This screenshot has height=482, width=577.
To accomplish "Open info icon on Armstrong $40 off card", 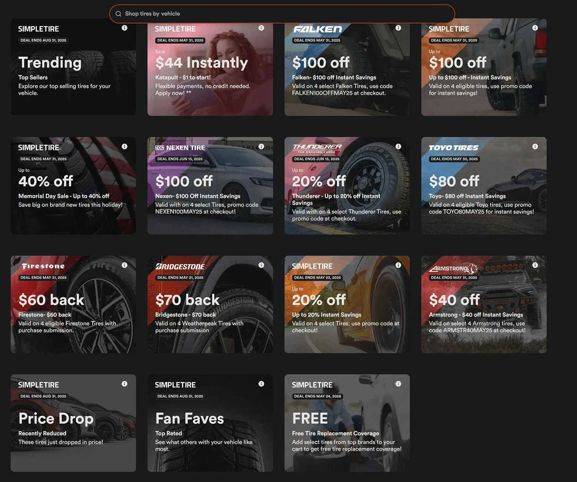I will (x=535, y=265).
